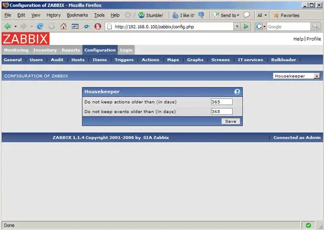Open the All topics dropdown
Image resolution: width=324 pixels, height=230 pixels.
(x=266, y=15)
